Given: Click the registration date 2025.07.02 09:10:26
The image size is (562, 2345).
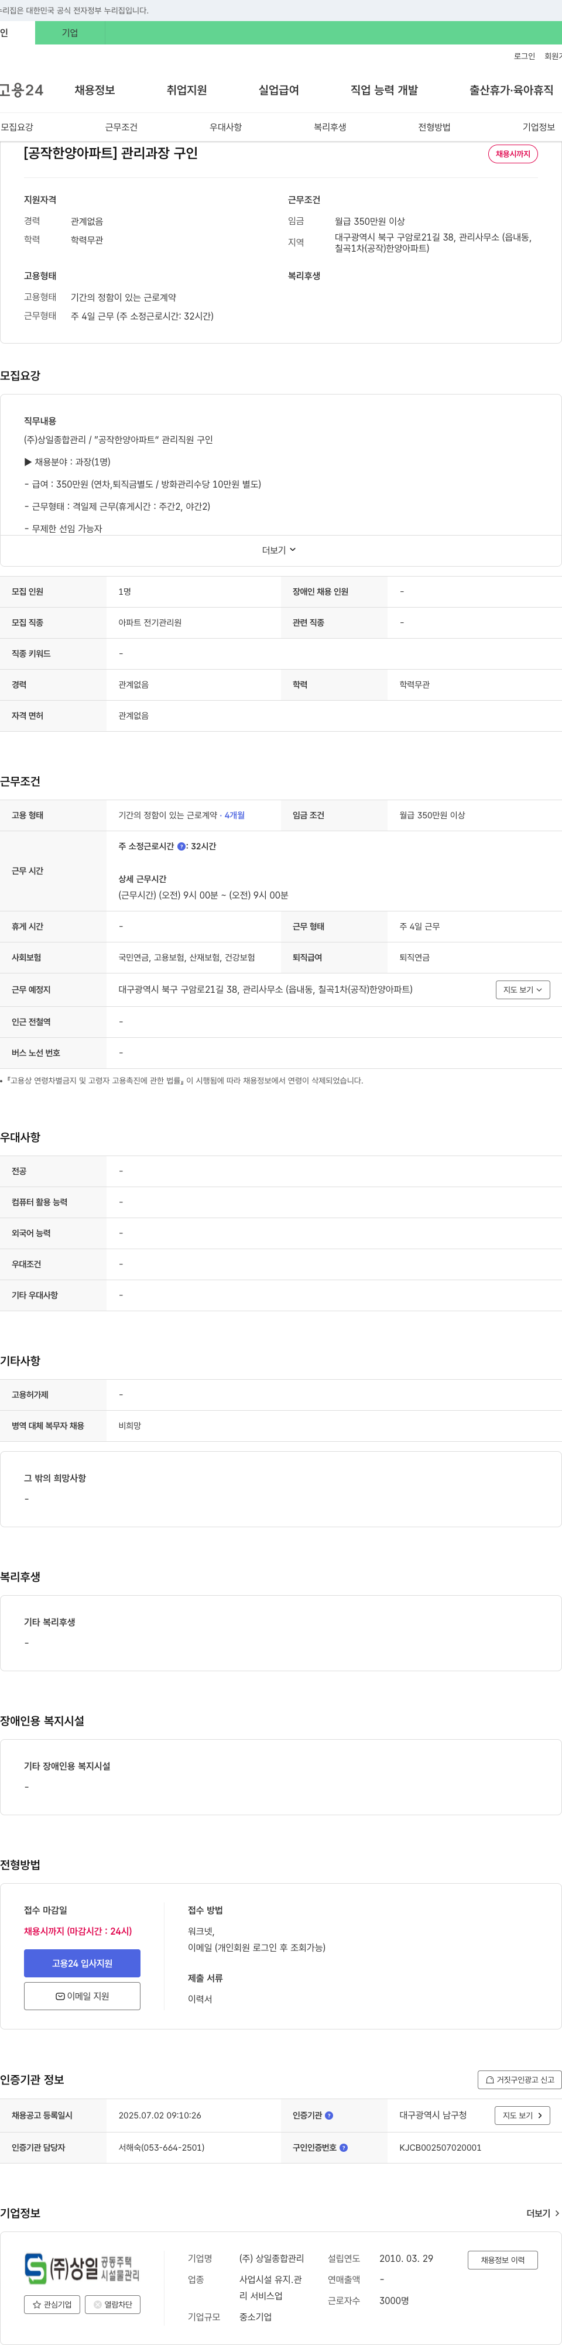Looking at the screenshot, I should 160,2116.
